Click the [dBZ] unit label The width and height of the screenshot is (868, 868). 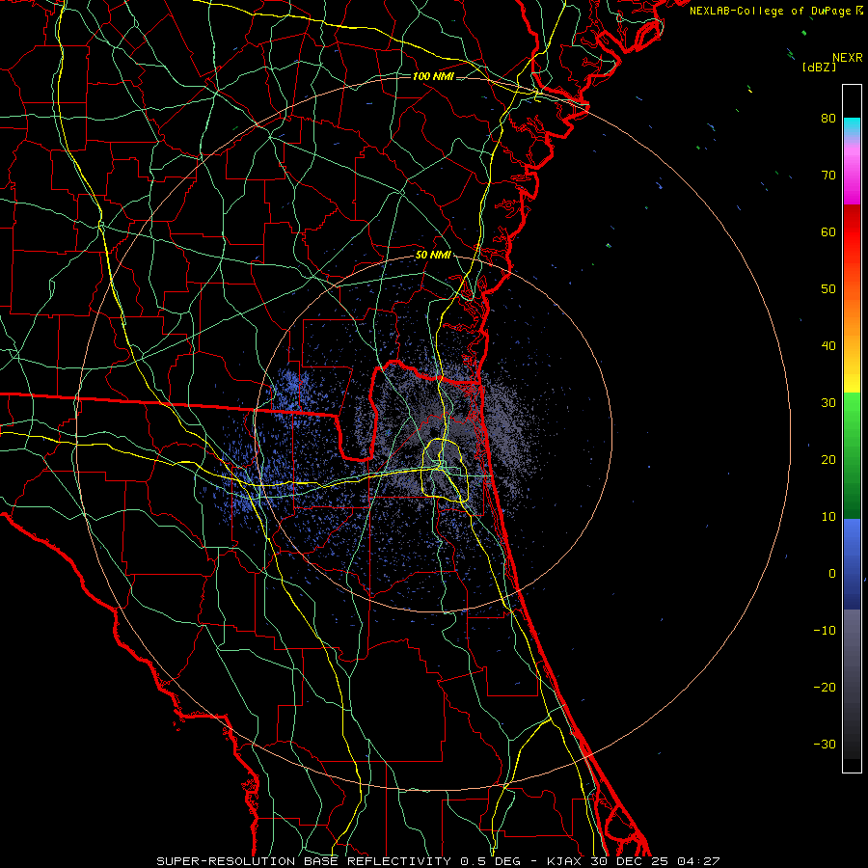click(x=819, y=67)
